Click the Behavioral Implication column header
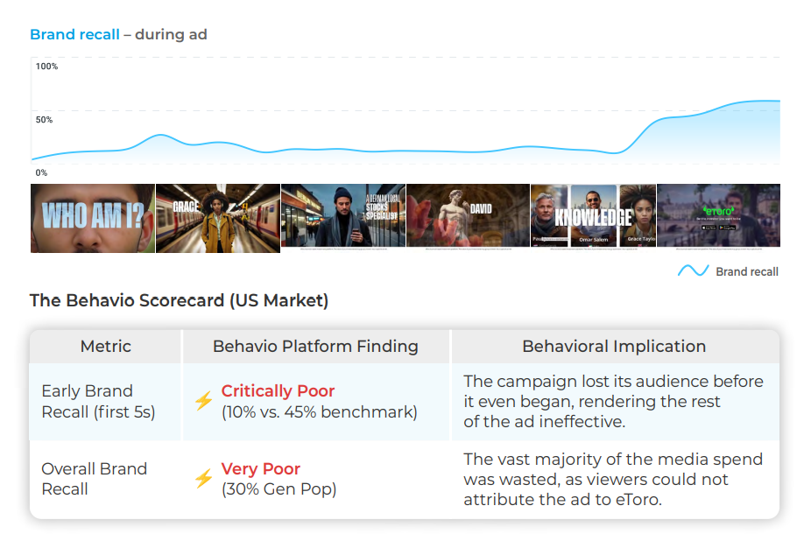This screenshot has width=811, height=548. [x=614, y=347]
